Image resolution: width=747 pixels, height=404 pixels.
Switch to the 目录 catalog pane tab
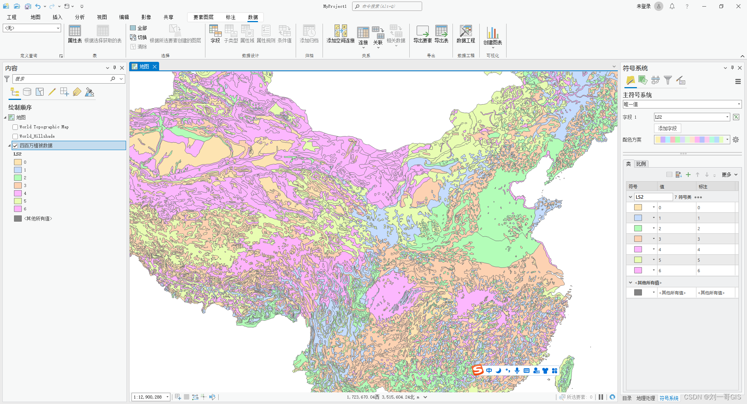tap(627, 398)
